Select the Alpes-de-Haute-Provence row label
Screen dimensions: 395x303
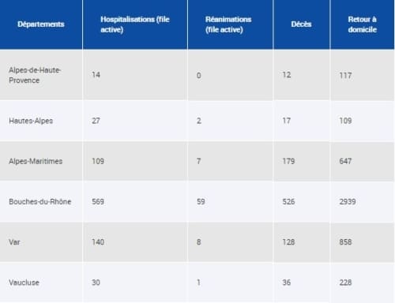click(35, 75)
